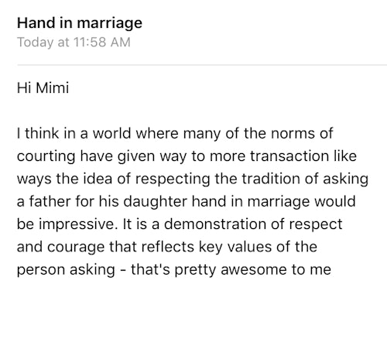Place cursor on the word "world"

coord(112,134)
